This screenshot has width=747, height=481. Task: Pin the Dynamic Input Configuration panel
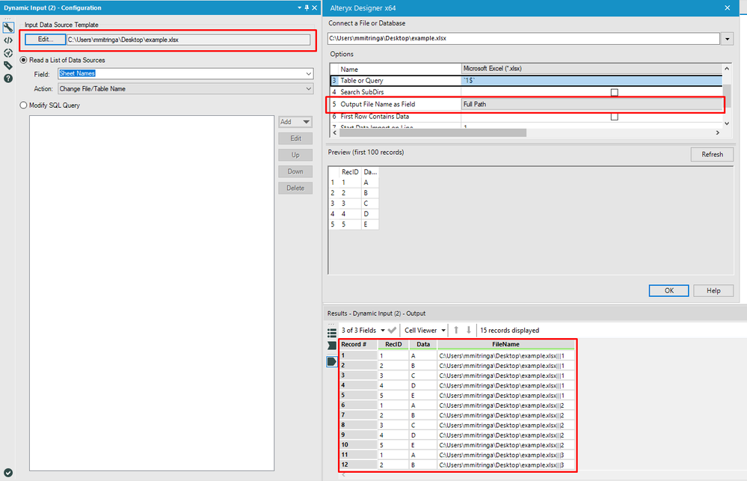pyautogui.click(x=307, y=7)
